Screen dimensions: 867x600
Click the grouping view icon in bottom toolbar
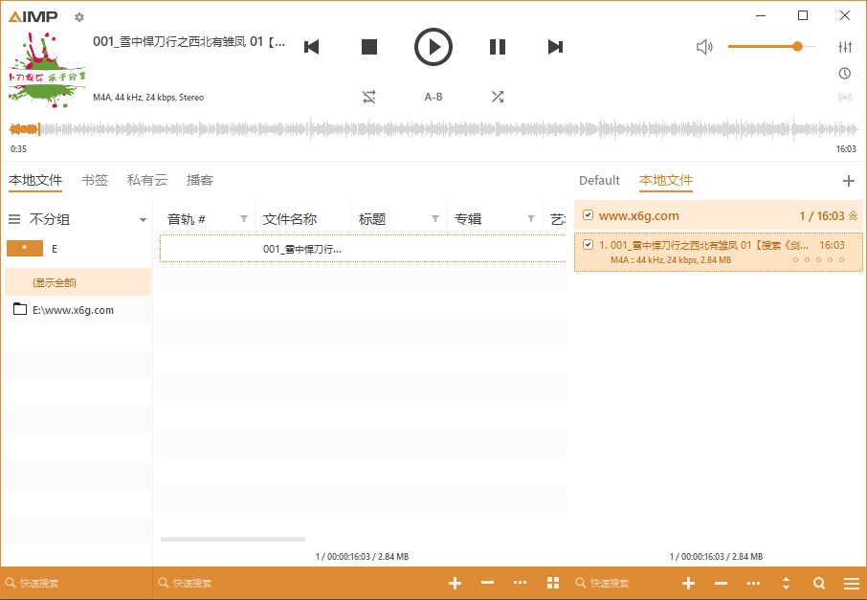click(x=553, y=583)
